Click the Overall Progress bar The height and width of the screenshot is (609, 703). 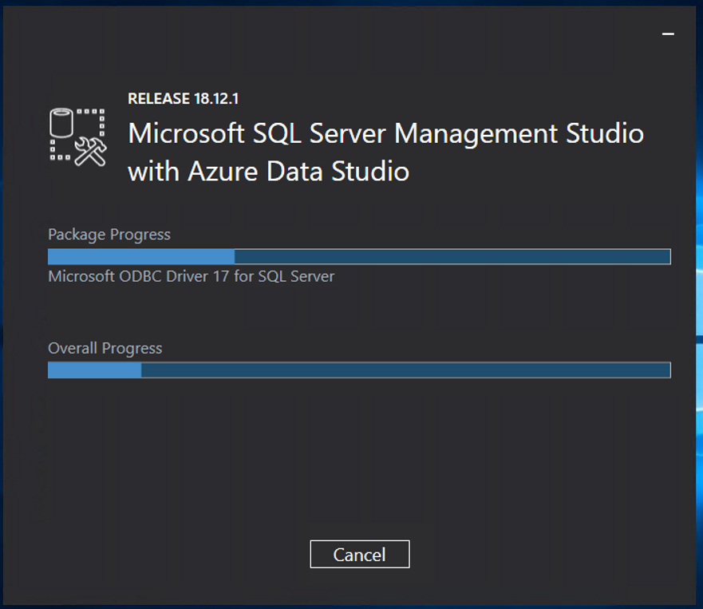(x=359, y=370)
